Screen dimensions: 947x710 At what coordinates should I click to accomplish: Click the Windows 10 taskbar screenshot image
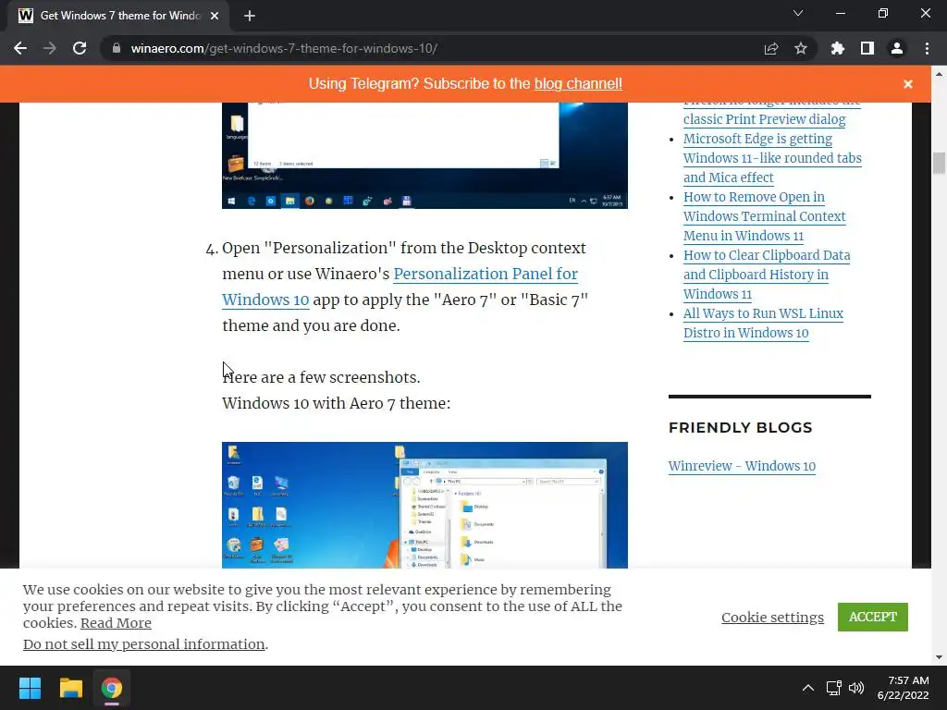click(x=424, y=155)
